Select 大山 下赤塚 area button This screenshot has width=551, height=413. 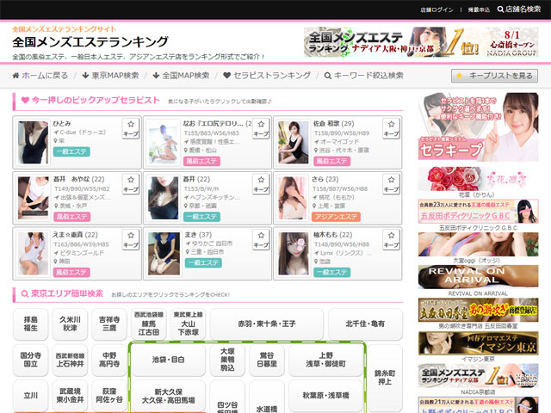coord(188,324)
